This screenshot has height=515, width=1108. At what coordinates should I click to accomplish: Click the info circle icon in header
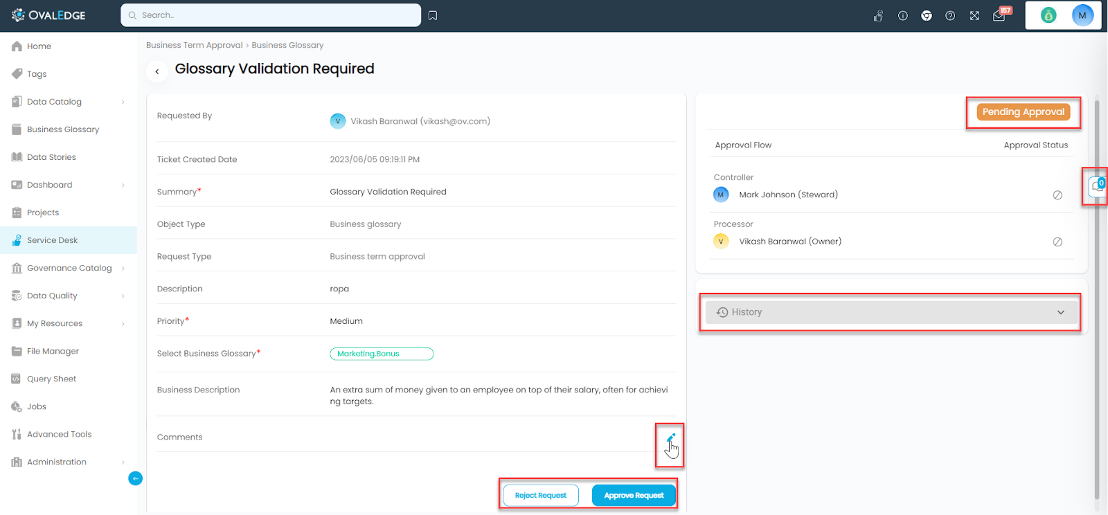[x=903, y=15]
